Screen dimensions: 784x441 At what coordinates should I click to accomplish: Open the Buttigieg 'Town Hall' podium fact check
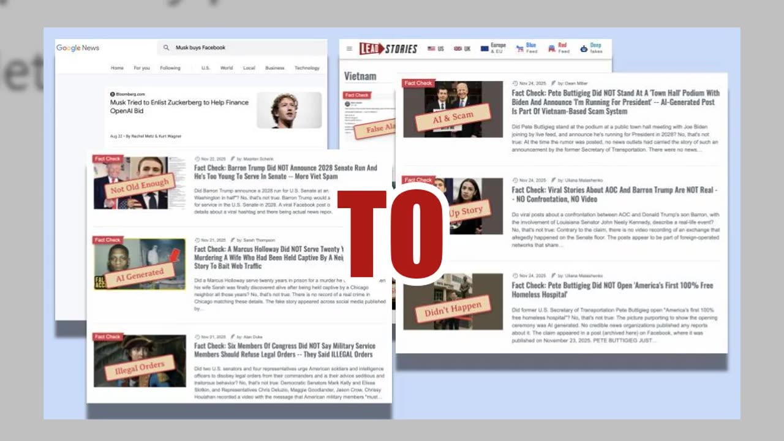coord(616,102)
